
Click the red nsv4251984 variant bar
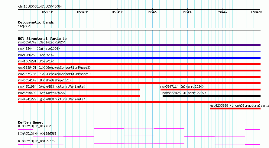coord(79,90)
